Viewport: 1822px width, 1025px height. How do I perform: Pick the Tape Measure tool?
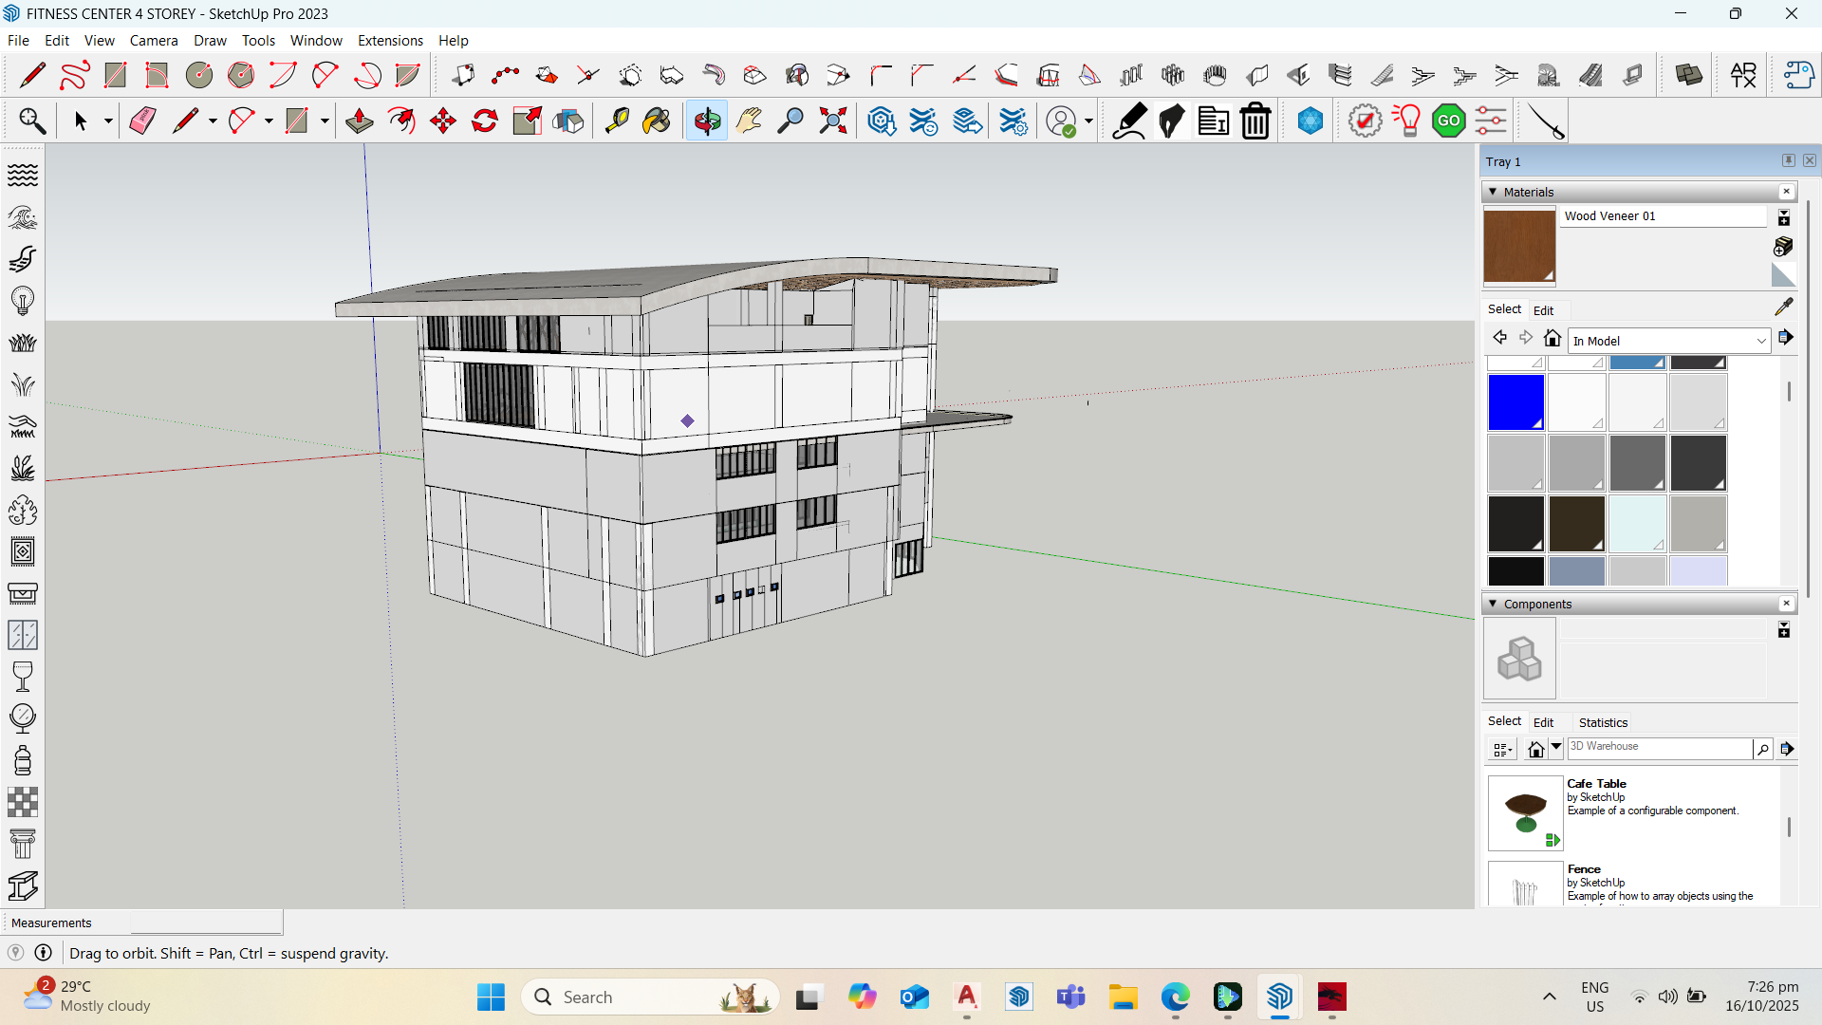(x=618, y=121)
